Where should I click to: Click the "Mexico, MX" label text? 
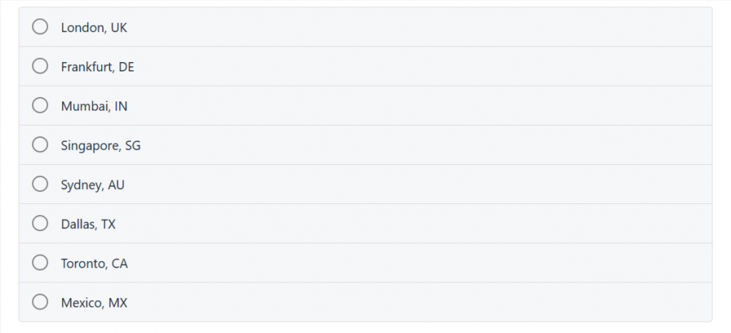tap(94, 303)
